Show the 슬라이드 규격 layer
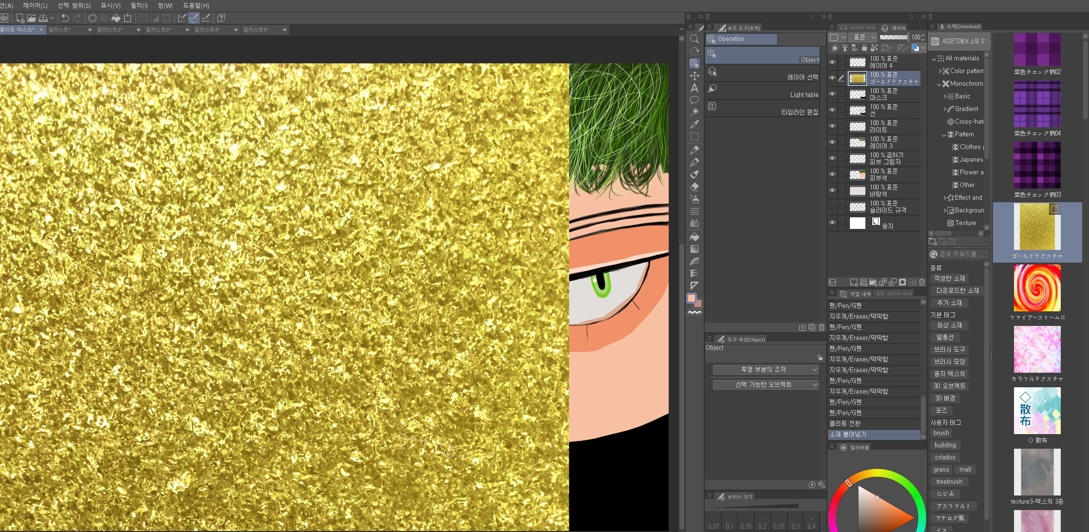 click(x=832, y=207)
